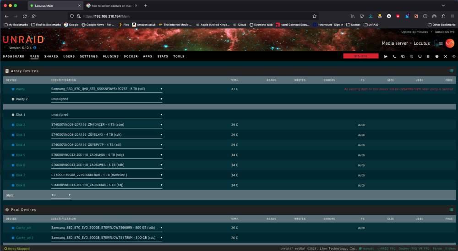
Task: Open the Settings menu
Action: [x=89, y=56]
